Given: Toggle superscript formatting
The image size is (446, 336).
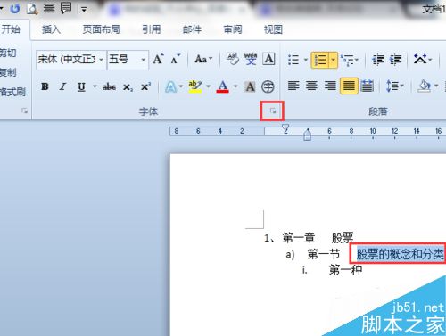Looking at the screenshot, I should point(145,86).
